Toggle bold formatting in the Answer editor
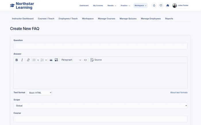201x125 pixels. 17,60
